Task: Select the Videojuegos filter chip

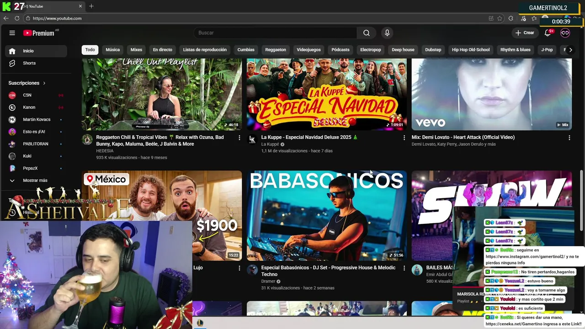Action: [308, 50]
